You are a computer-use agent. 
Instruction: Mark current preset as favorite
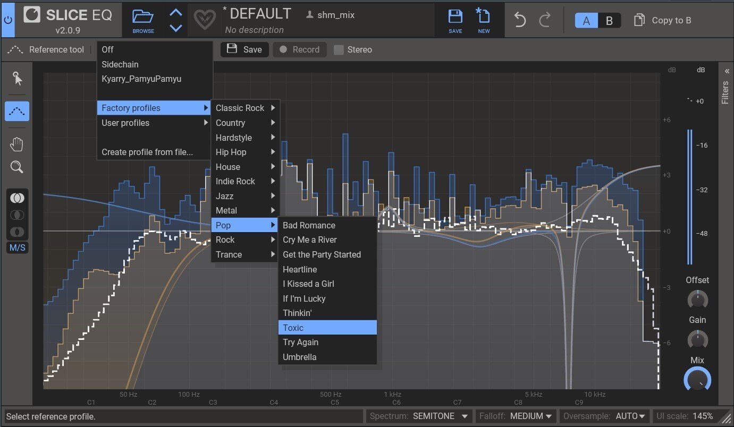(205, 20)
